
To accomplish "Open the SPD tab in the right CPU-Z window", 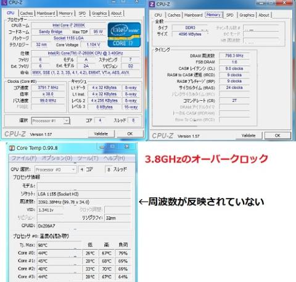I will pyautogui.click(x=229, y=15).
